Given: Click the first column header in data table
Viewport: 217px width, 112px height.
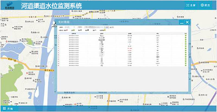Looking at the screenshot, I should [x=73, y=33].
